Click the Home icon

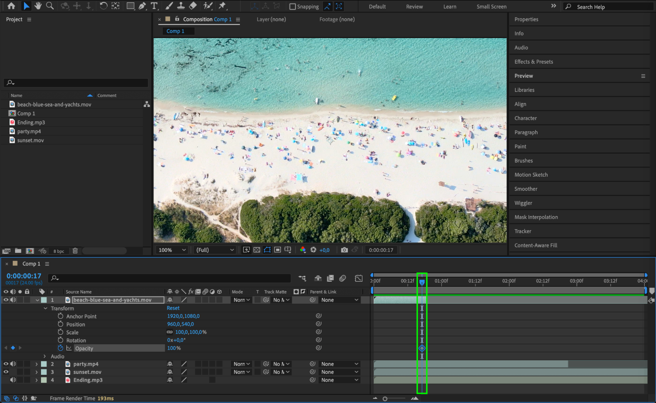(11, 6)
